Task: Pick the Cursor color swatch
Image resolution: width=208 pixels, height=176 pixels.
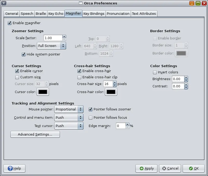Action: [x=43, y=92]
